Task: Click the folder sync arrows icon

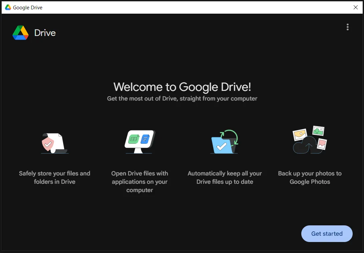Action: point(225,141)
